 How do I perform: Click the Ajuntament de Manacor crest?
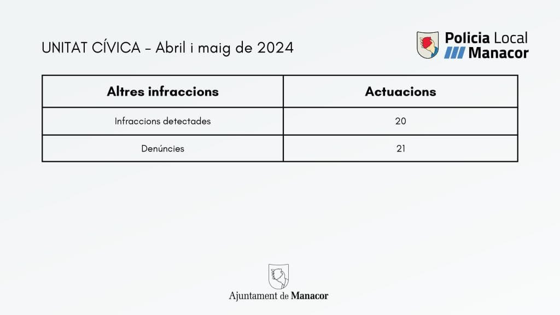click(278, 276)
